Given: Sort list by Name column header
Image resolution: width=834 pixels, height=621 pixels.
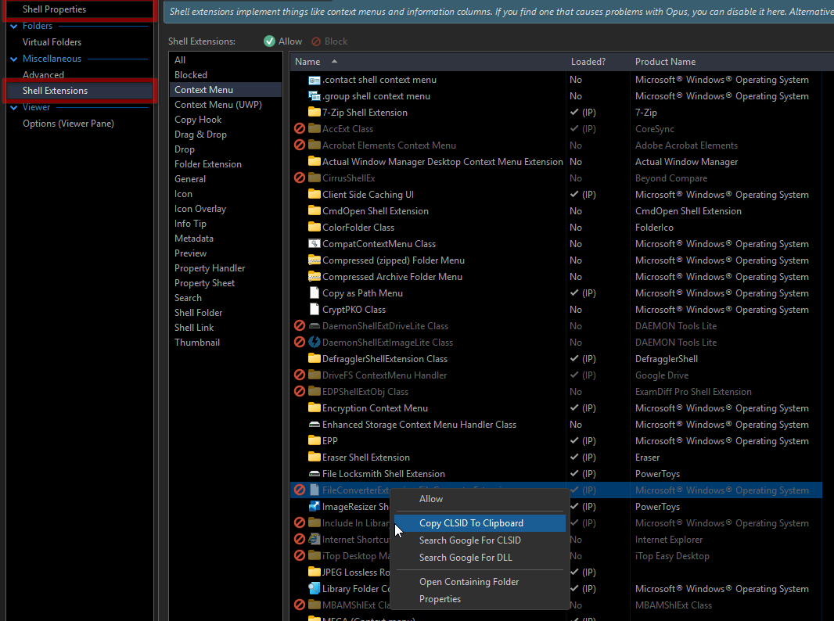Looking at the screenshot, I should pyautogui.click(x=307, y=62).
